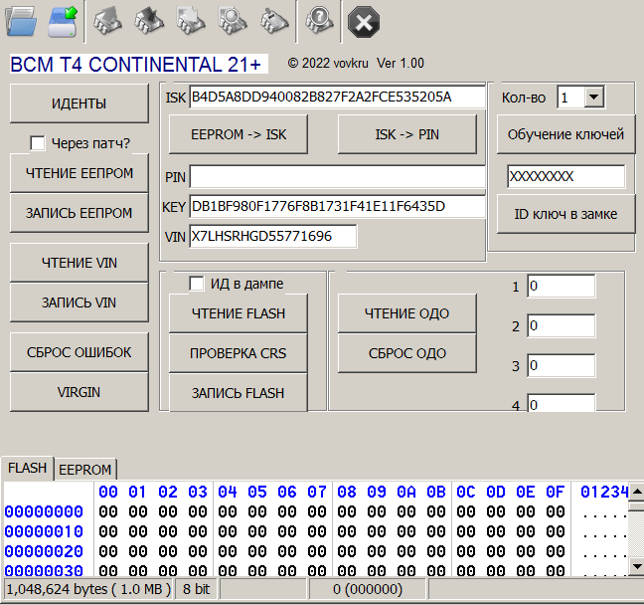
Task: Click the chip icon with the question mark
Action: [x=319, y=21]
